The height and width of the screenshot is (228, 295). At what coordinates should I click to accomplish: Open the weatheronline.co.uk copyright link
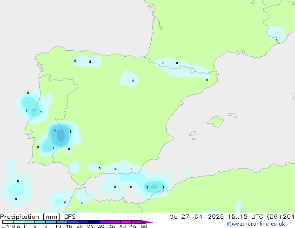[x=256, y=224]
